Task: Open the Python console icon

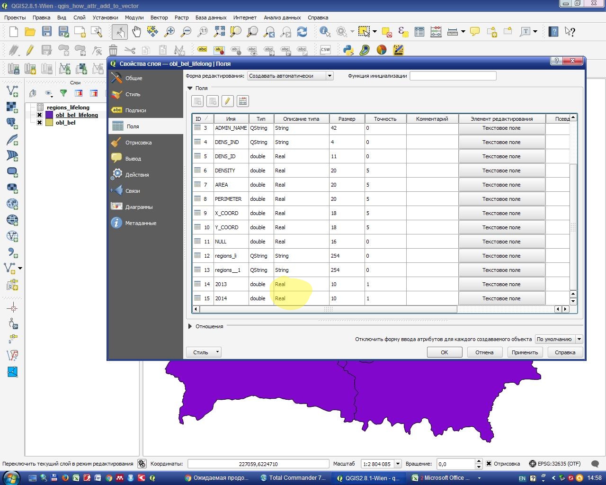Action: point(348,50)
